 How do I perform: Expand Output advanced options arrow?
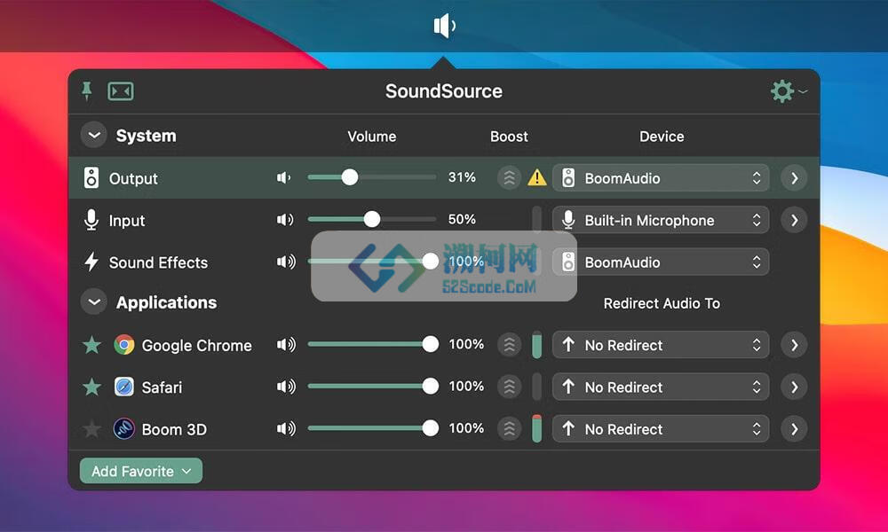pyautogui.click(x=794, y=178)
